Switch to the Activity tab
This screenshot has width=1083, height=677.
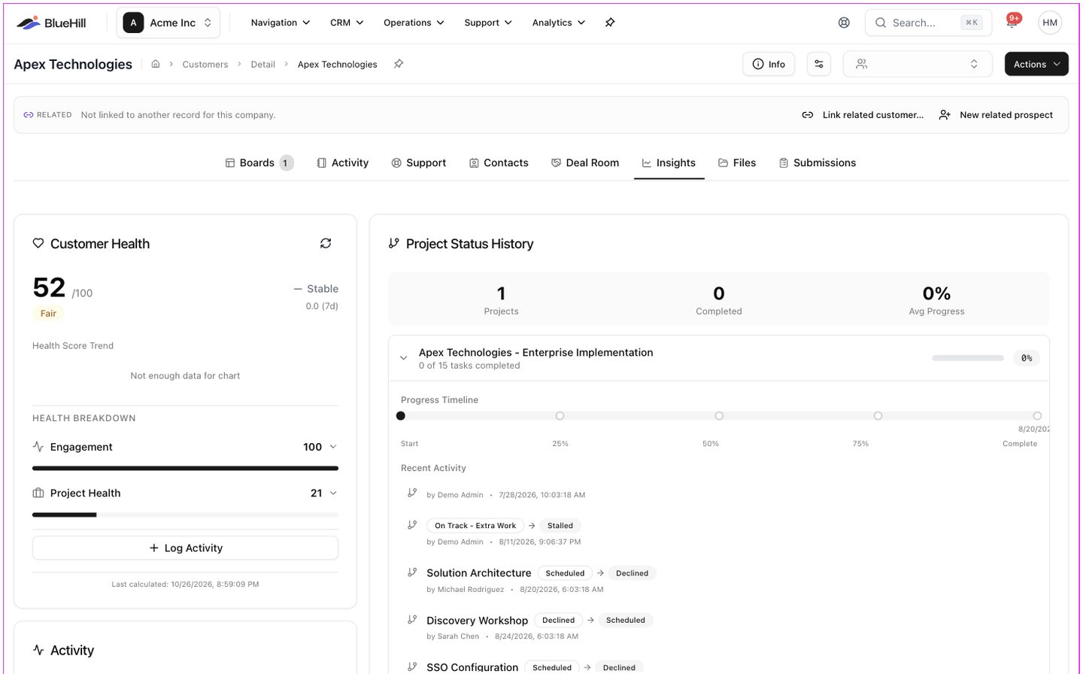[343, 162]
